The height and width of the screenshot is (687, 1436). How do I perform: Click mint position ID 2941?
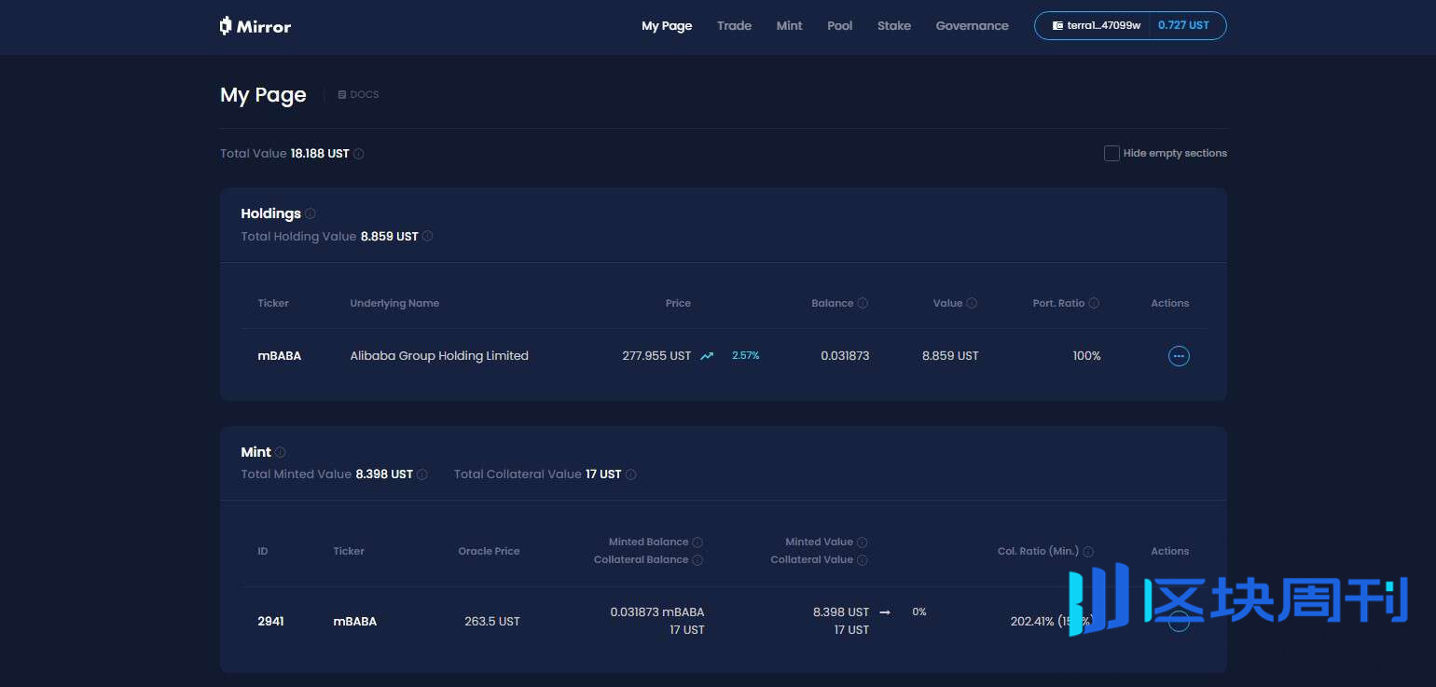tap(270, 621)
